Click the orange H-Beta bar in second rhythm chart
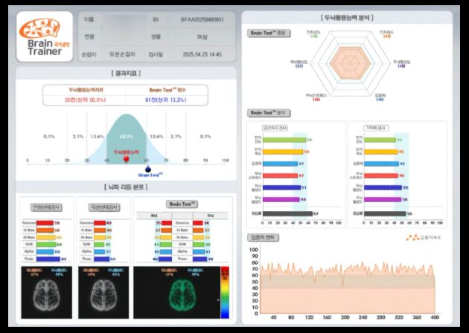The height and width of the screenshot is (333, 469). tap(100, 230)
